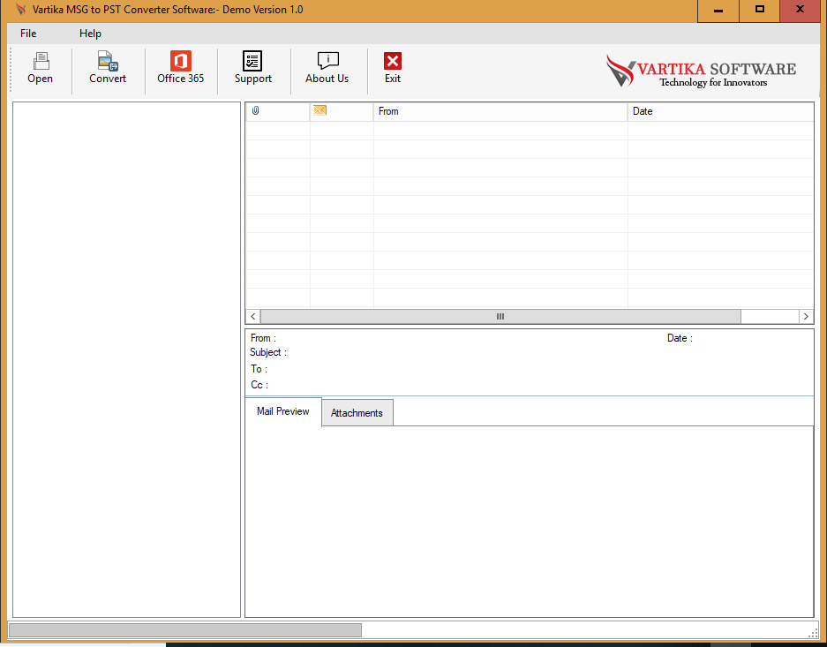The height and width of the screenshot is (647, 827).
Task: Click the "Date :" label in preview header
Action: click(x=680, y=339)
